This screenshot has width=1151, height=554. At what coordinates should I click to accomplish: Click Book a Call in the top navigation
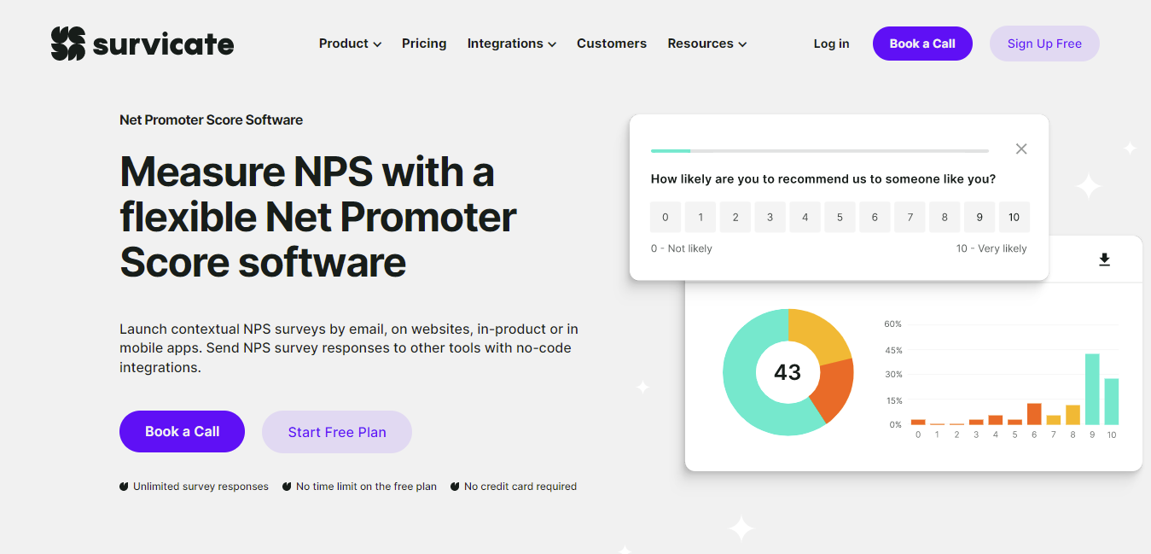click(922, 43)
